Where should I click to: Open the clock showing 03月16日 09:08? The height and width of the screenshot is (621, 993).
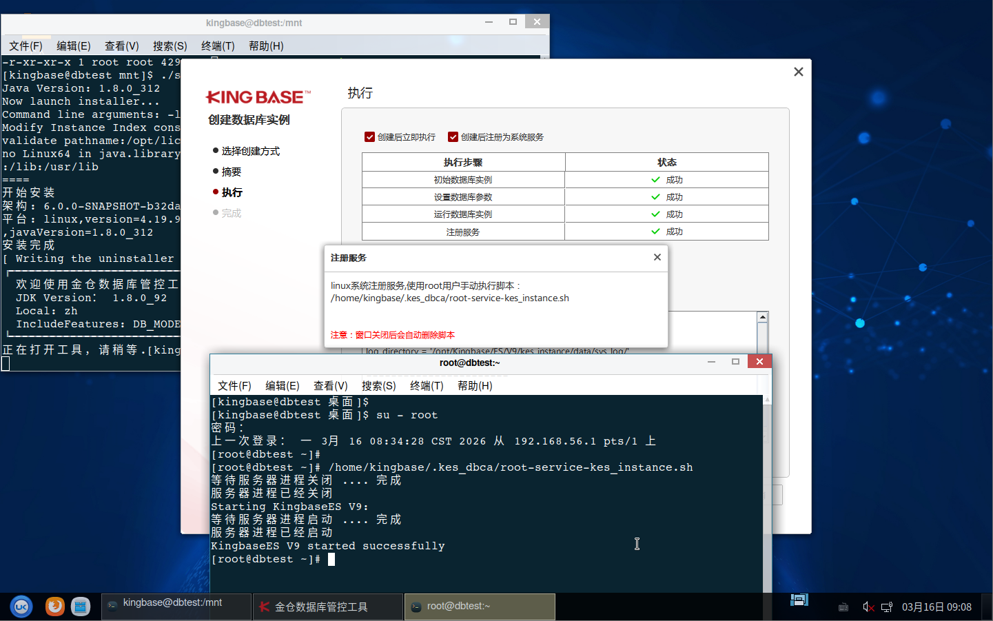pyautogui.click(x=936, y=607)
